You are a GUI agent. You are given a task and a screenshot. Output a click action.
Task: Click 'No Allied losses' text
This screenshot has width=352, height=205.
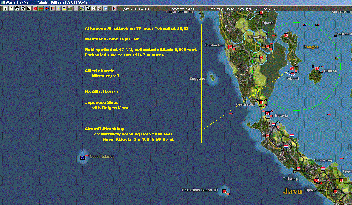click(102, 92)
